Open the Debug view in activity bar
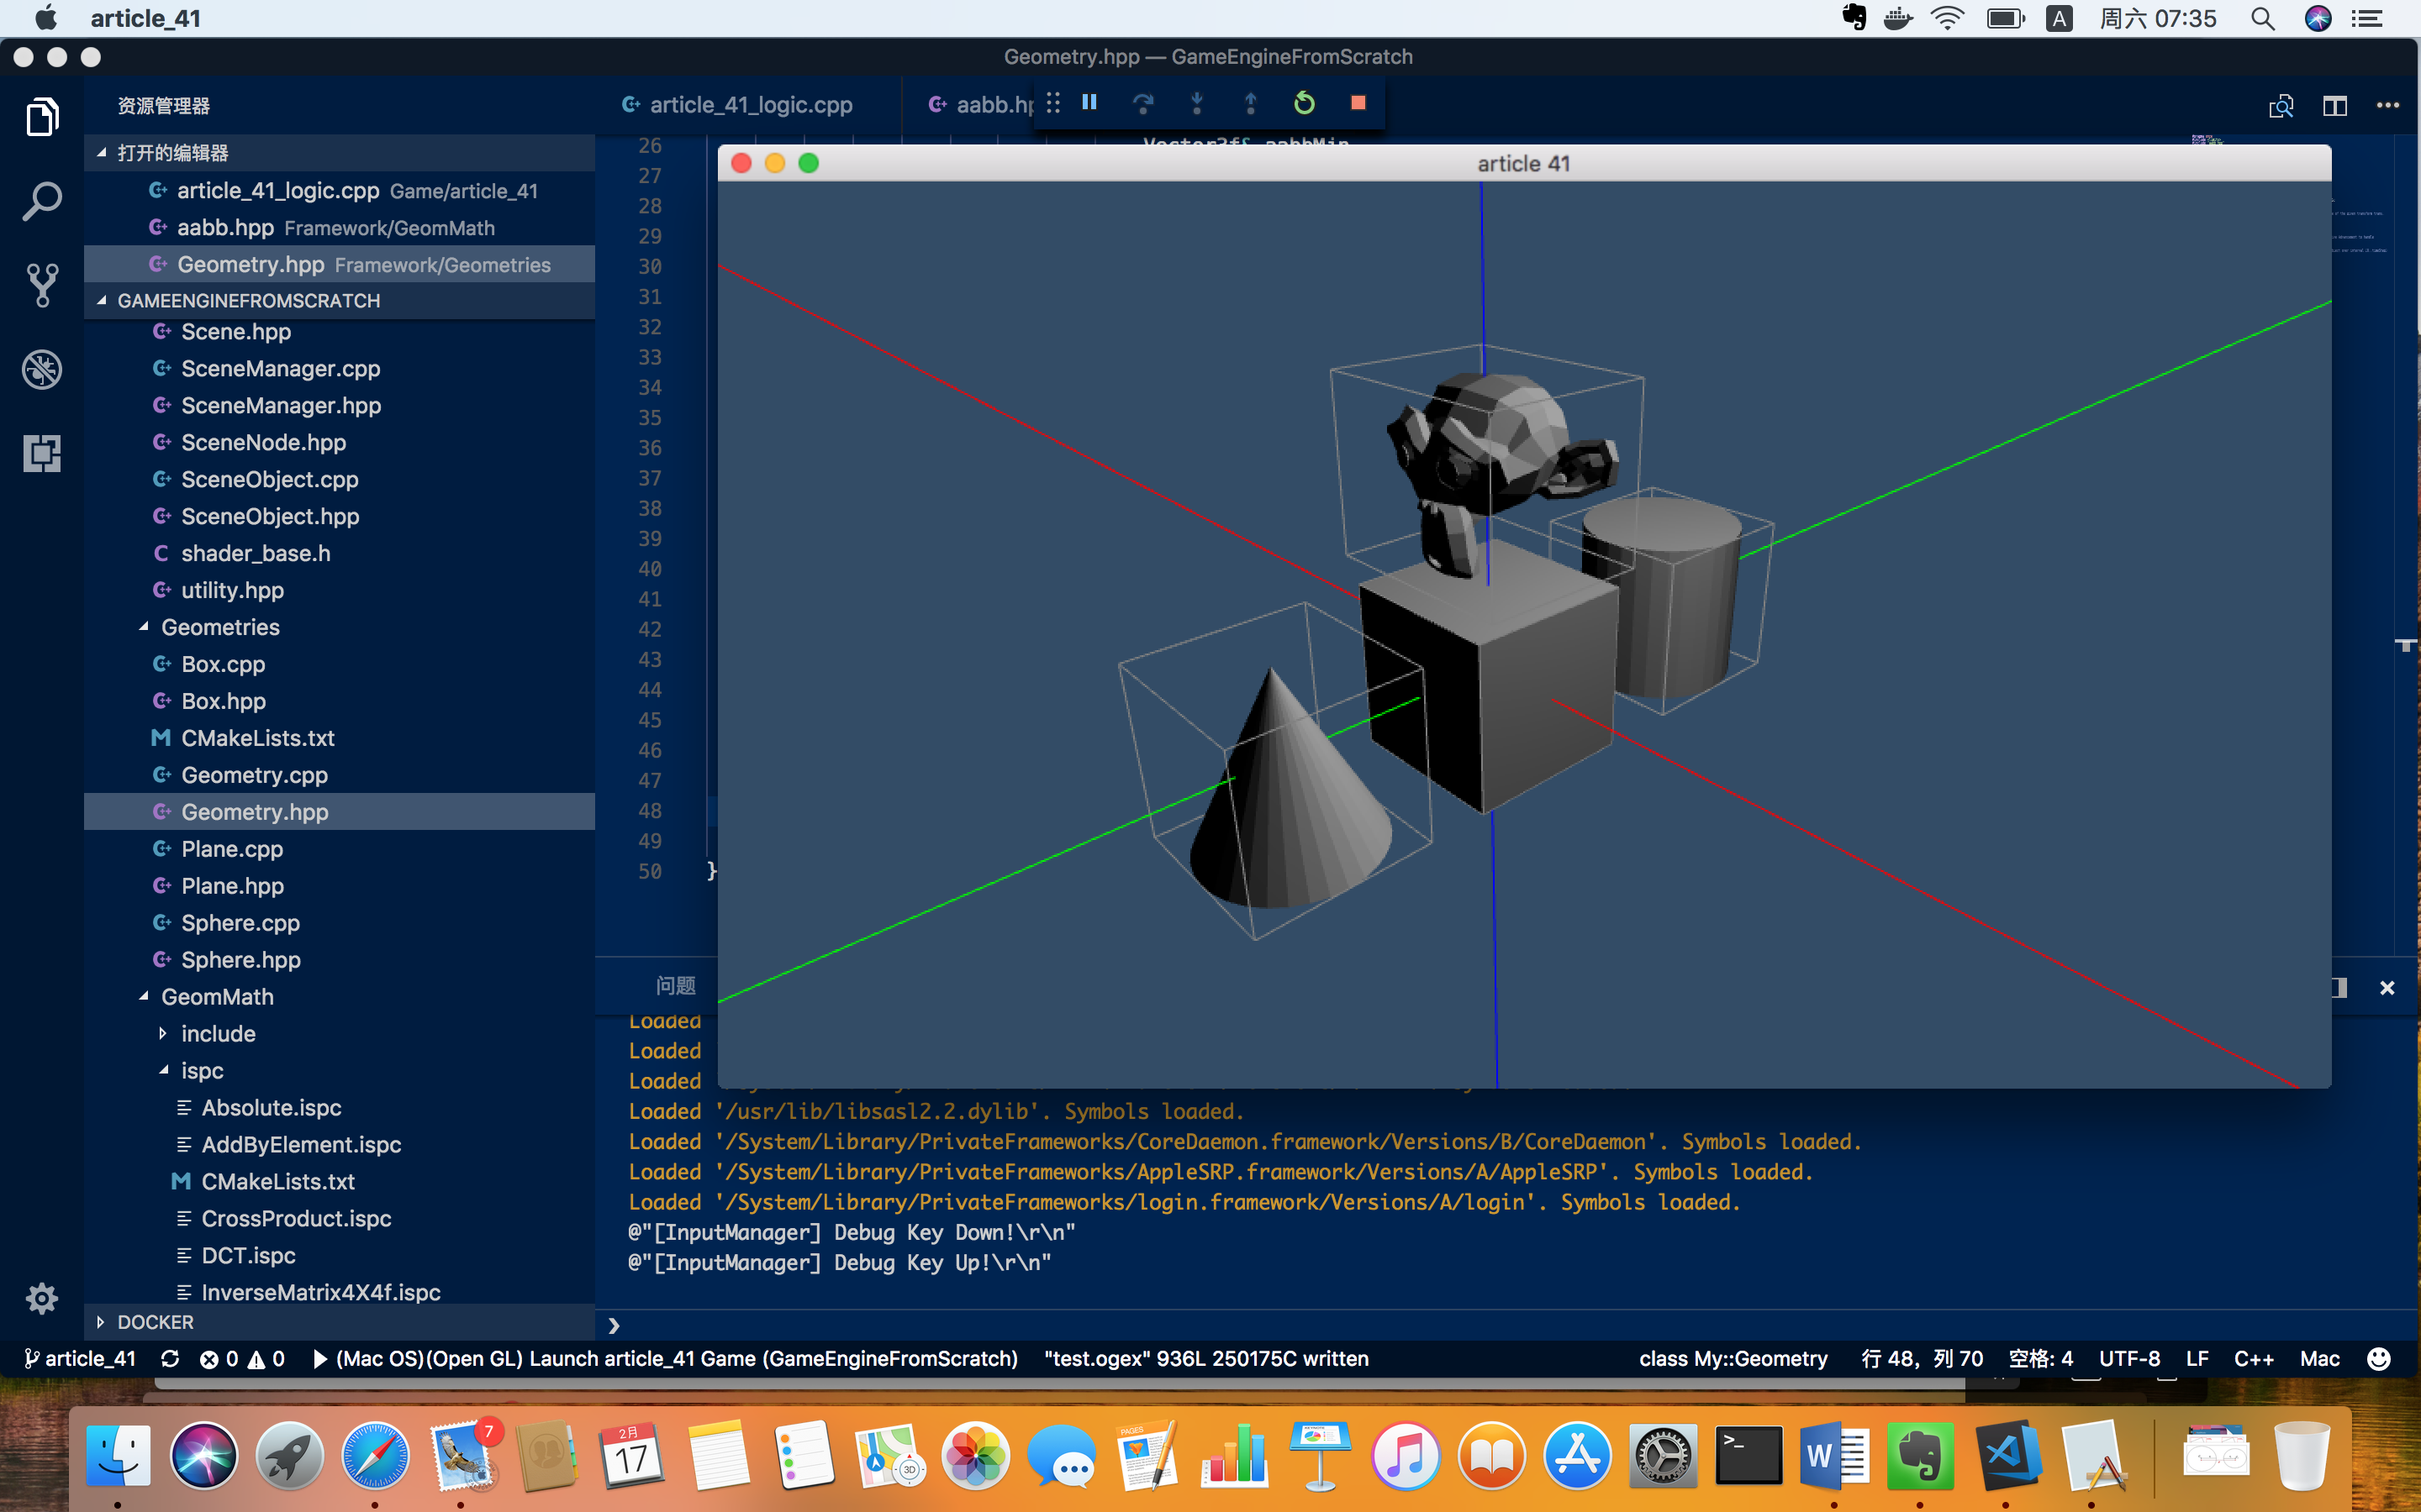 [42, 369]
